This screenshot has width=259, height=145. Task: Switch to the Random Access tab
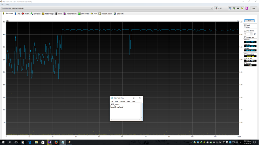(105, 14)
